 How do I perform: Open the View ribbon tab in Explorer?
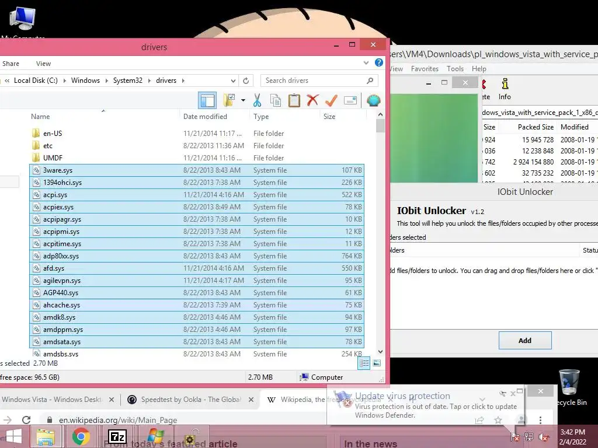pyautogui.click(x=43, y=64)
